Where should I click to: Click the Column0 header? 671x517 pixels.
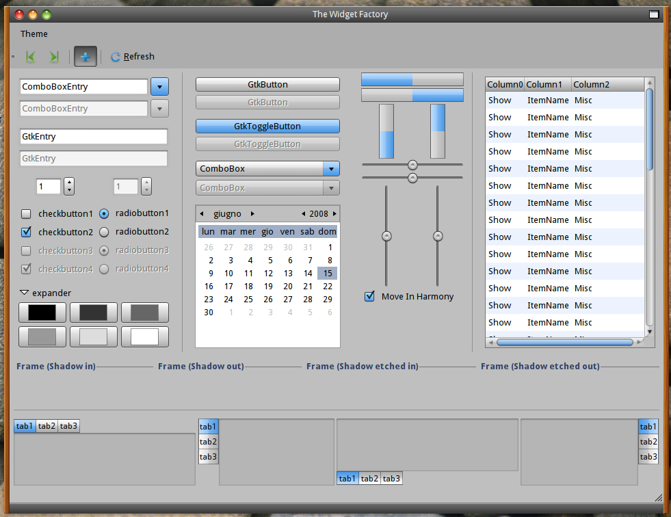pyautogui.click(x=505, y=84)
